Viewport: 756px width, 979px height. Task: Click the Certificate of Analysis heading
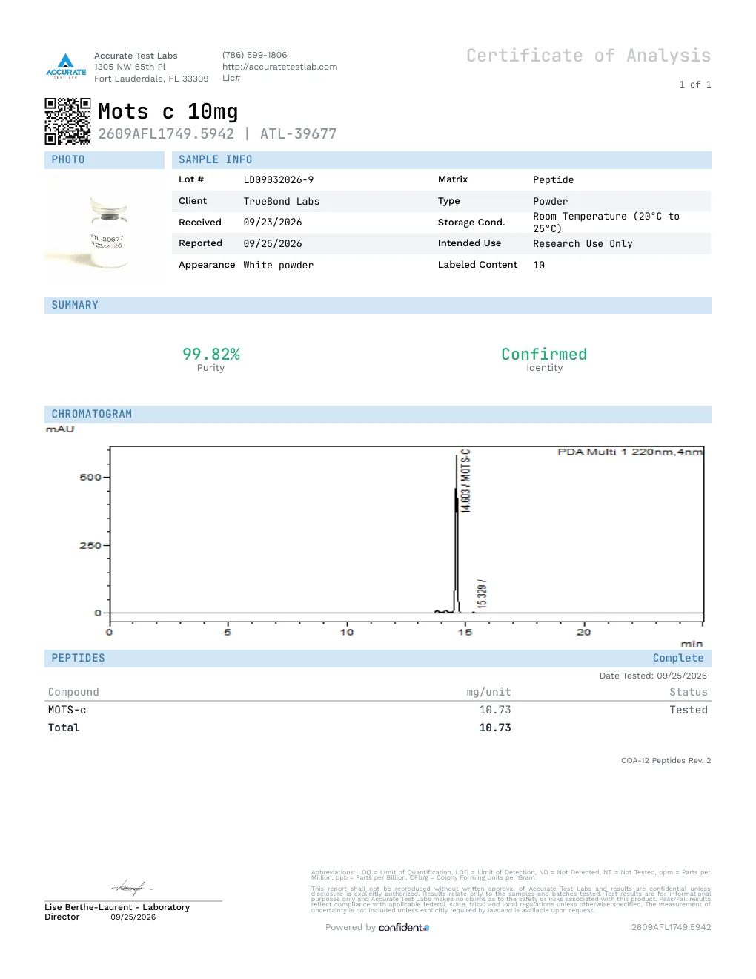coord(588,56)
